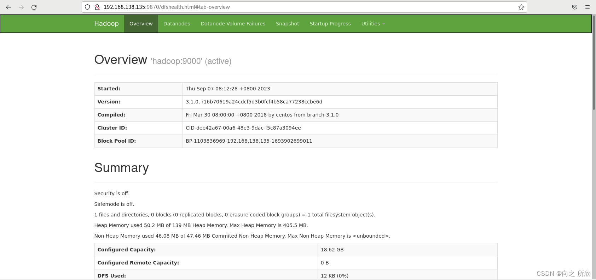
Task: Click the 'Overview' page heading
Action: (121, 60)
